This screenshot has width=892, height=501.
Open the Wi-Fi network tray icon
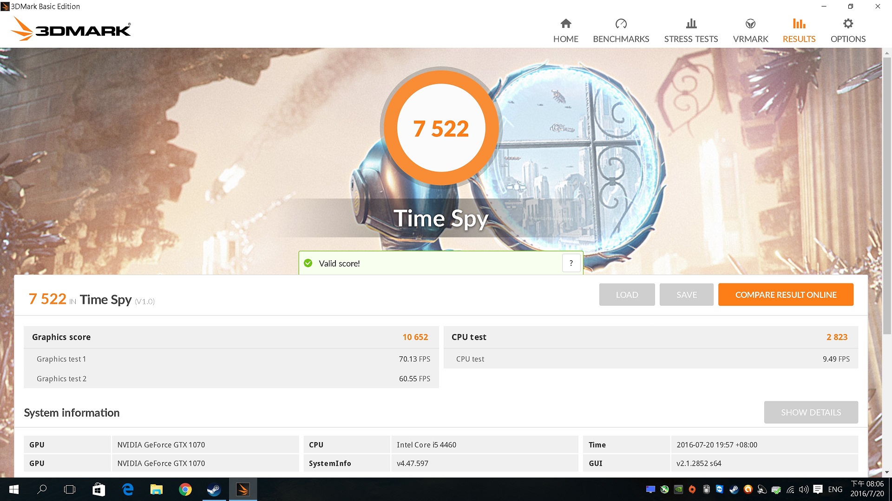click(x=790, y=489)
